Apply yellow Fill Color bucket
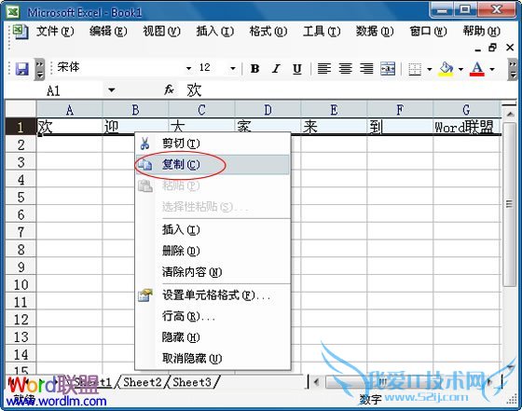Screen dimensions: 522x411 pyautogui.click(x=446, y=69)
